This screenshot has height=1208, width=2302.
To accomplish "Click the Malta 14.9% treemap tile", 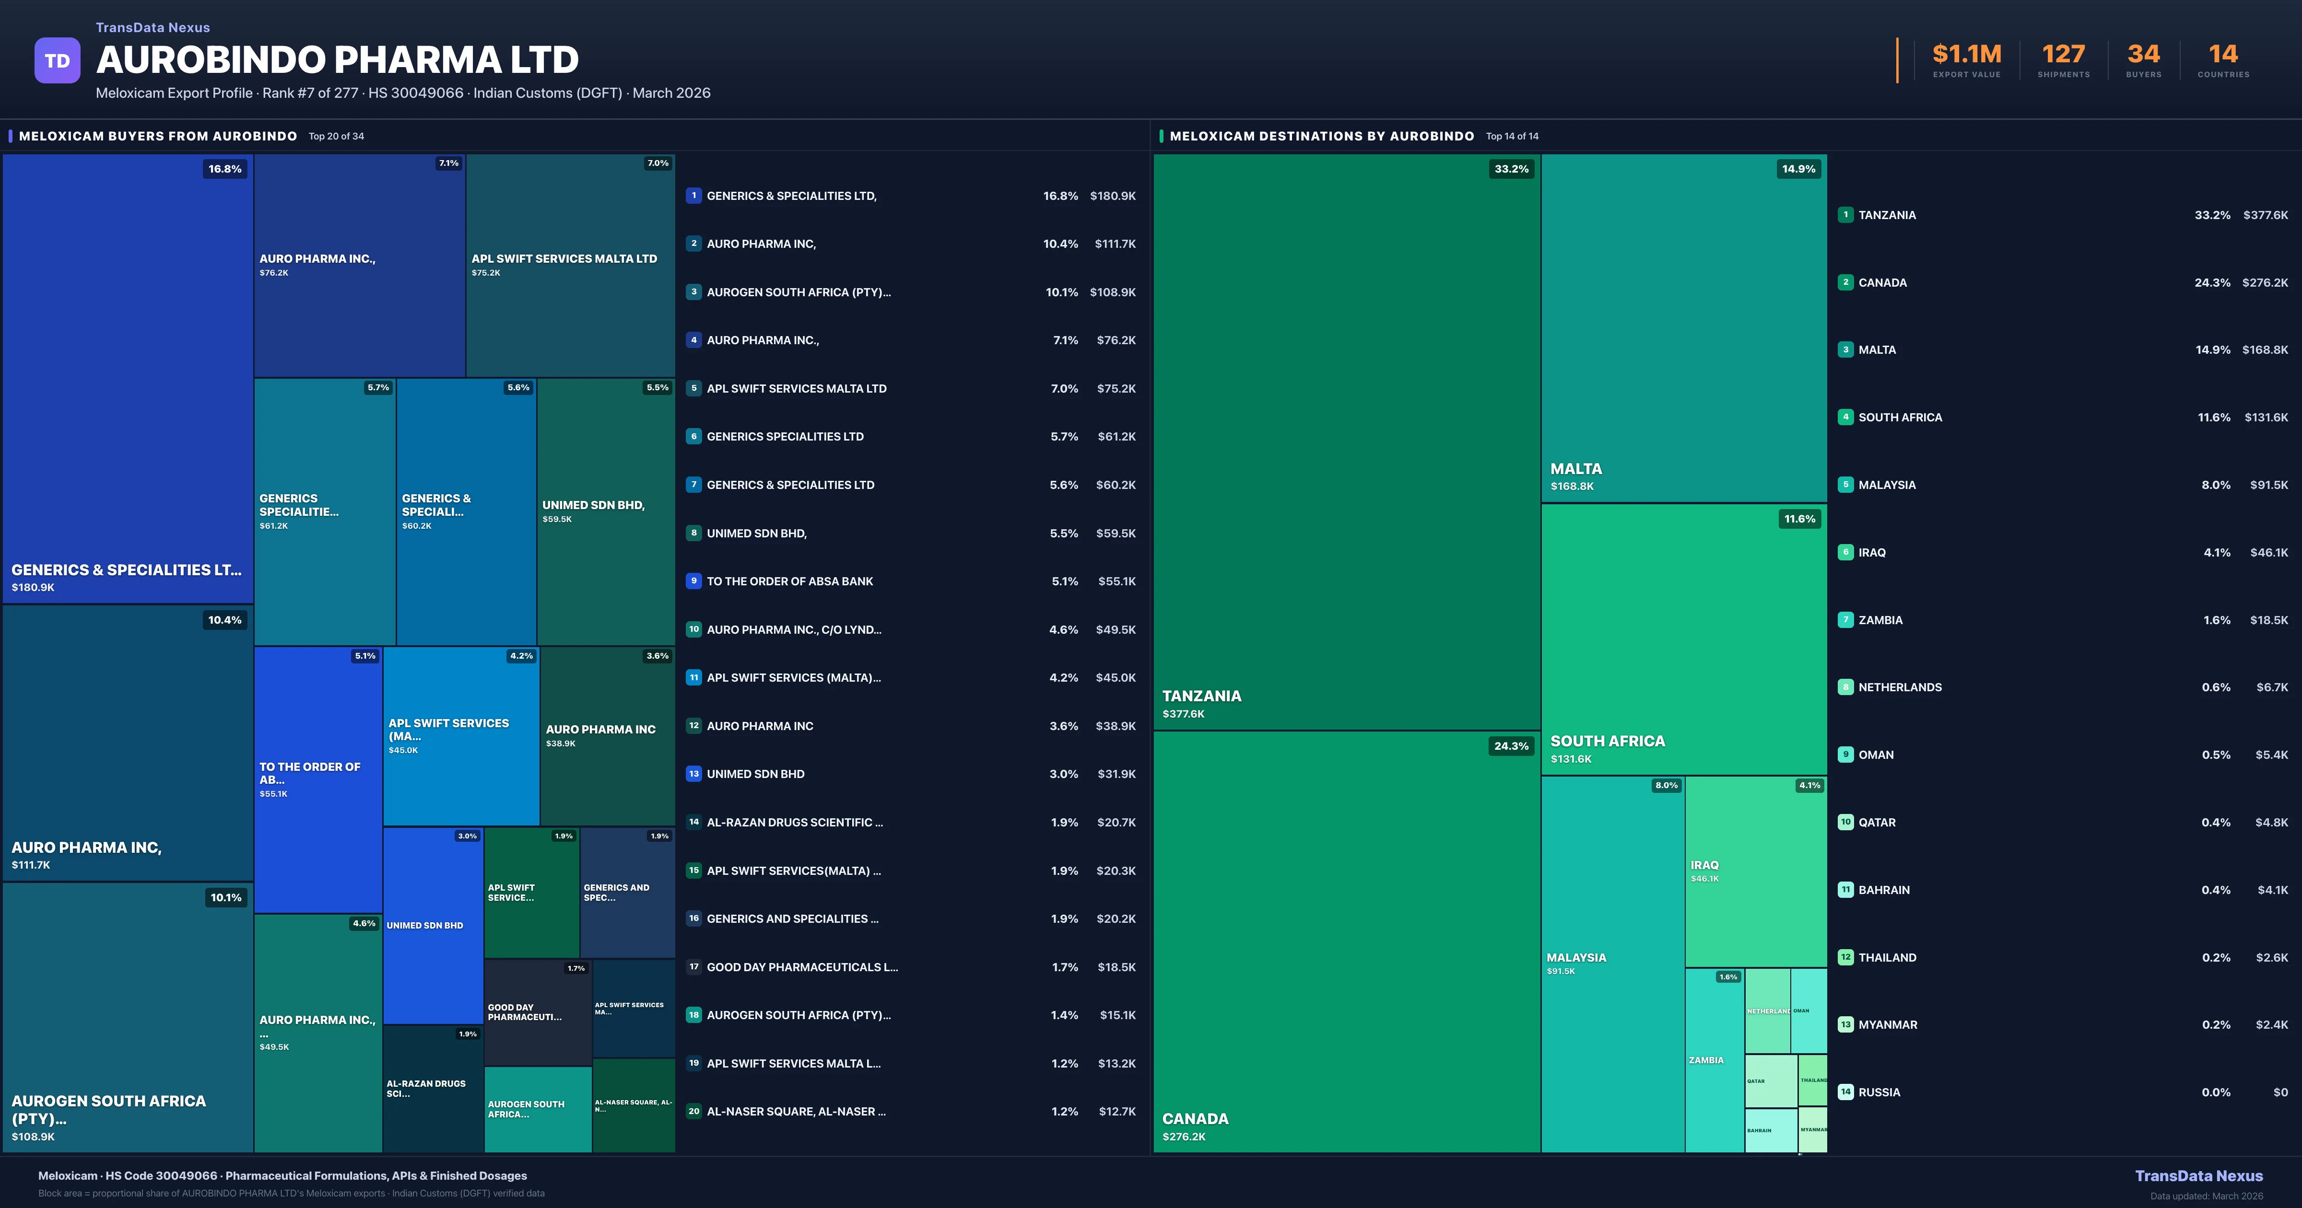I will 1684,328.
